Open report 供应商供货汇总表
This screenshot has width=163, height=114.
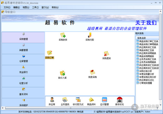(x=146, y=47)
